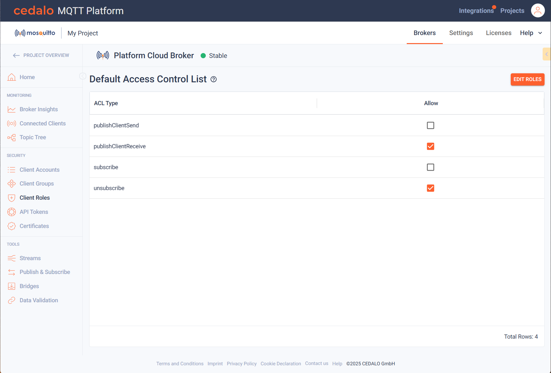Click the back arrow to Project Overview
Viewport: 551px width, 373px height.
(x=16, y=55)
